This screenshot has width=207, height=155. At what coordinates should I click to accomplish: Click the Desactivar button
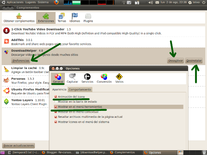coord(176,61)
